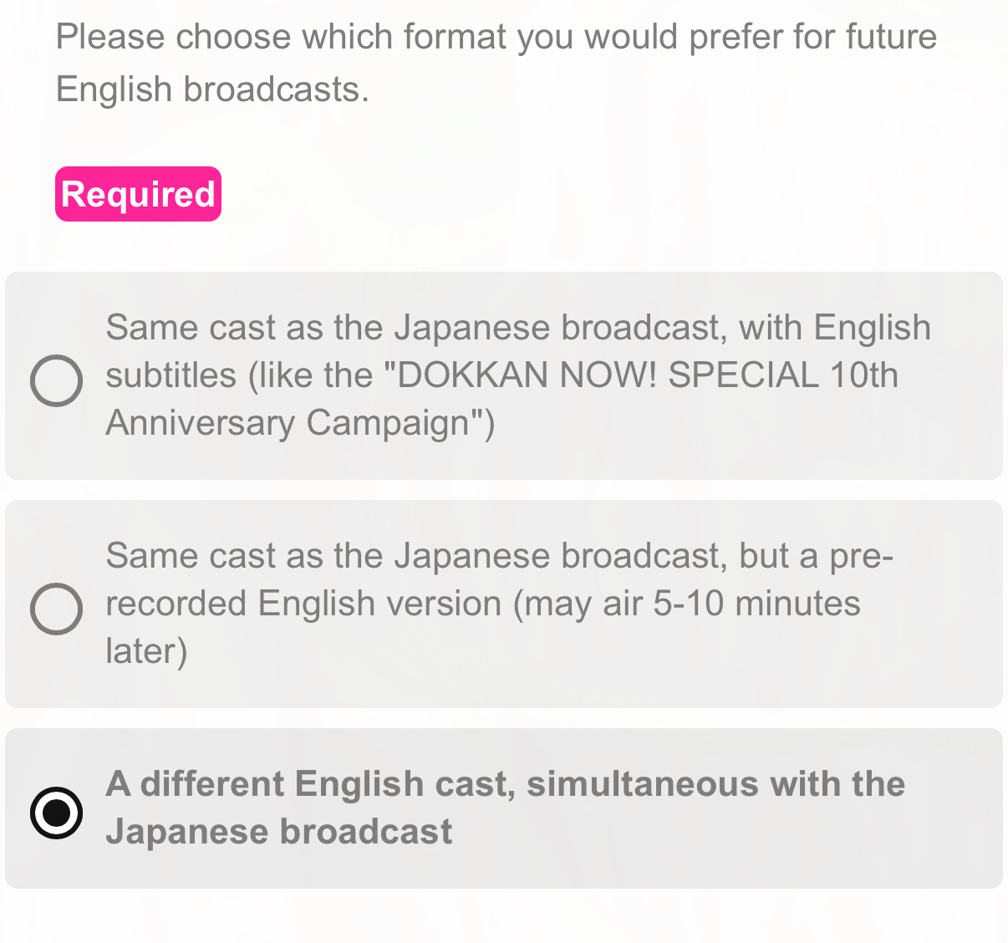
Task: Choose the pre-recorded English version radio button
Action: click(x=56, y=609)
